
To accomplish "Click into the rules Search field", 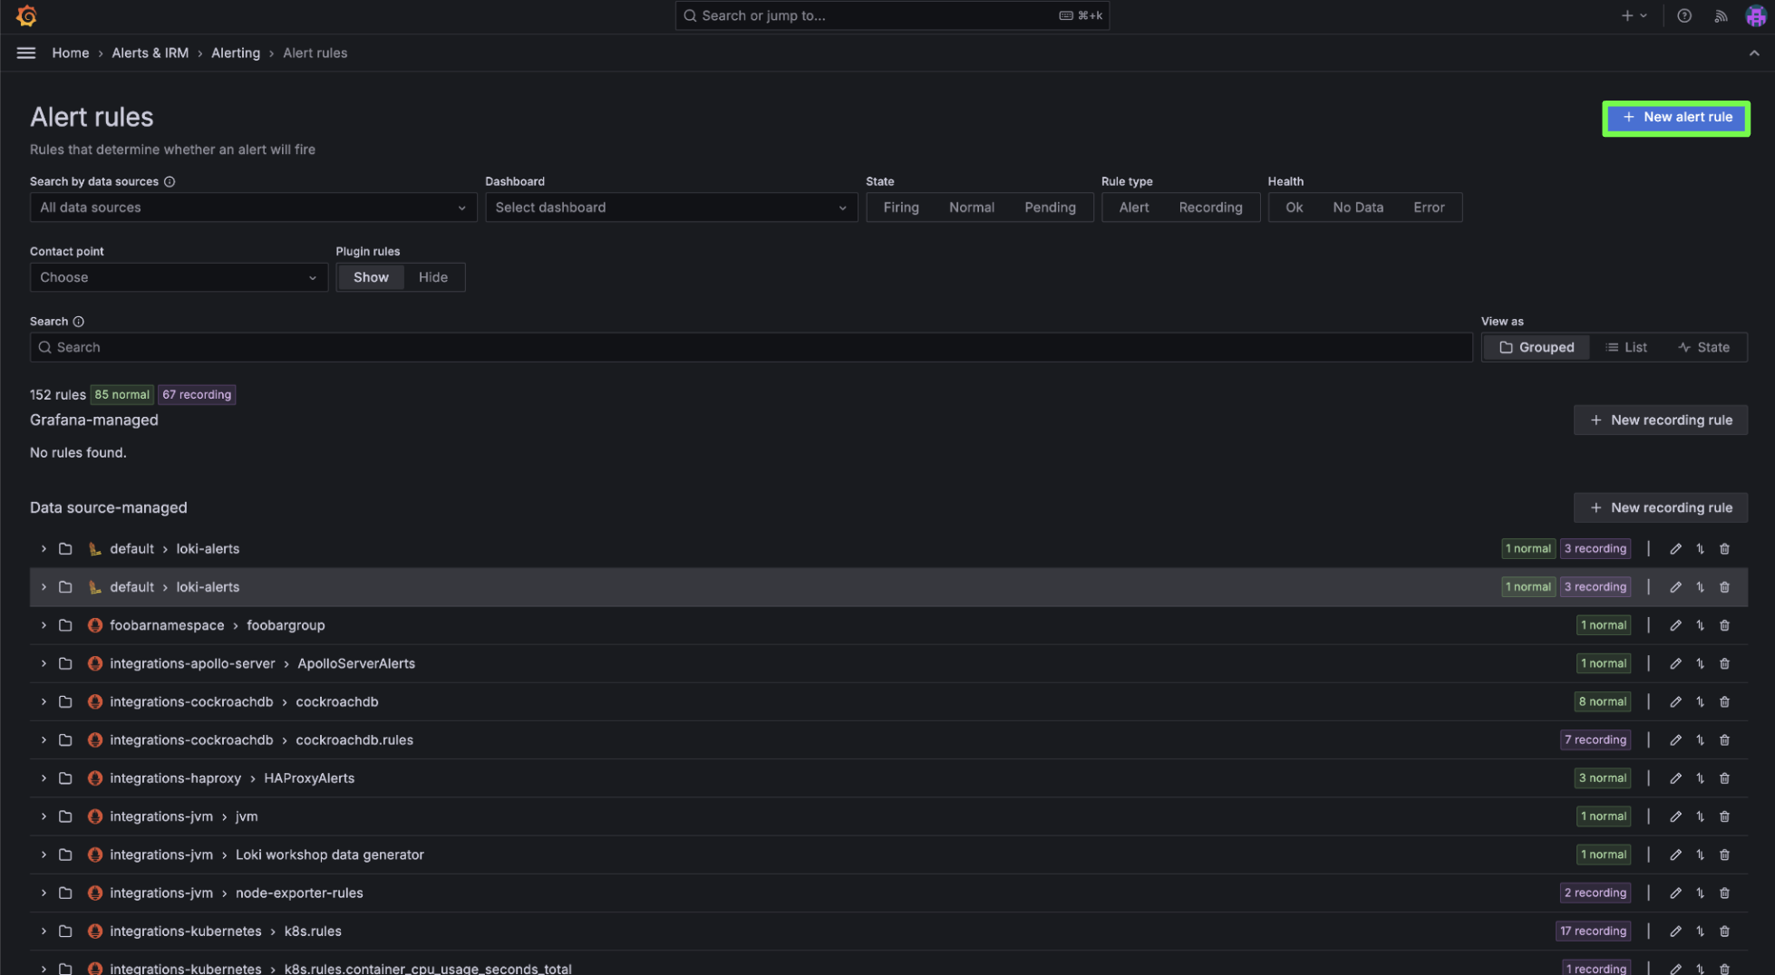I will pos(751,347).
